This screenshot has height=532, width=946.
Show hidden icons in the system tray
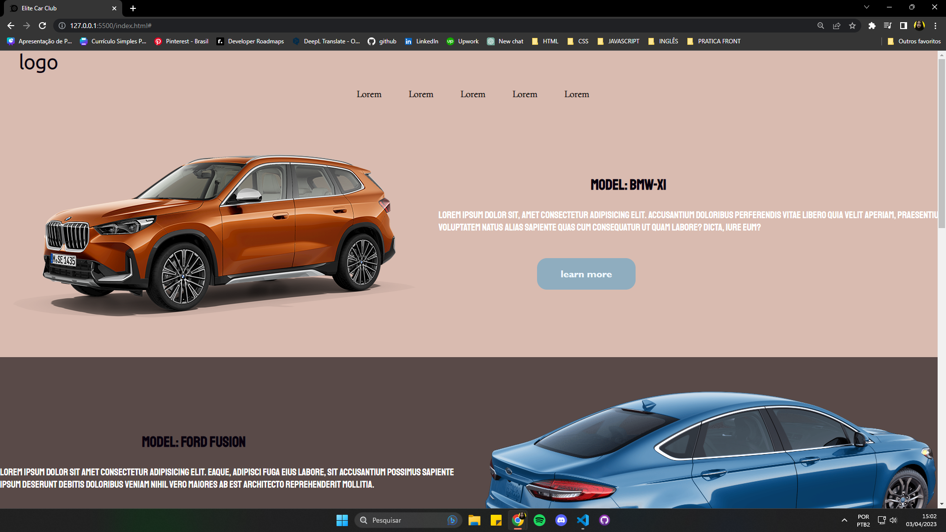point(844,520)
